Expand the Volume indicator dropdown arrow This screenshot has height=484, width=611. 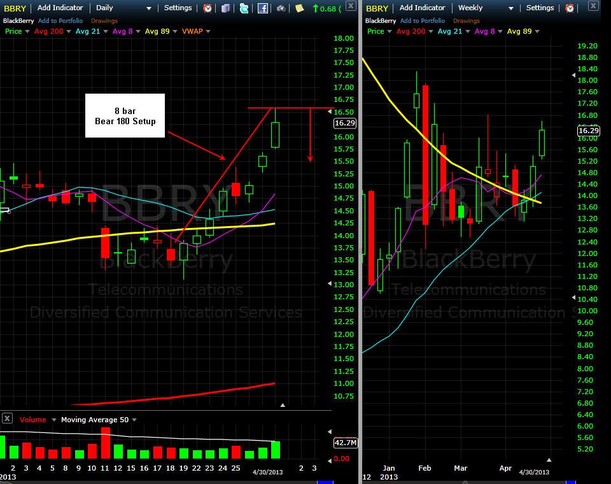click(53, 420)
